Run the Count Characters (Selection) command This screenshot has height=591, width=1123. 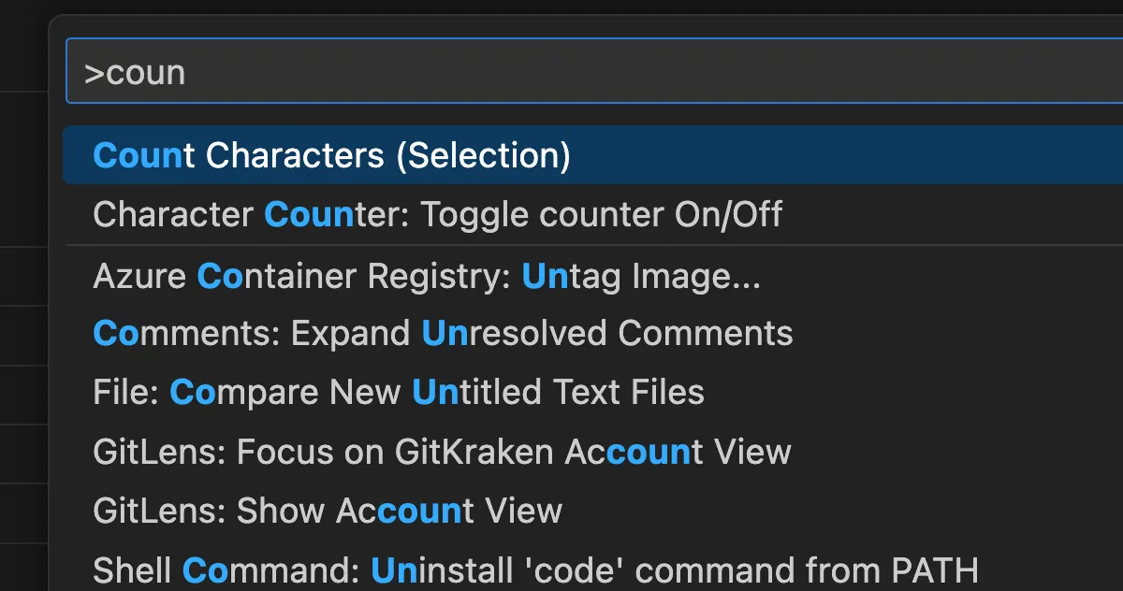click(x=332, y=155)
